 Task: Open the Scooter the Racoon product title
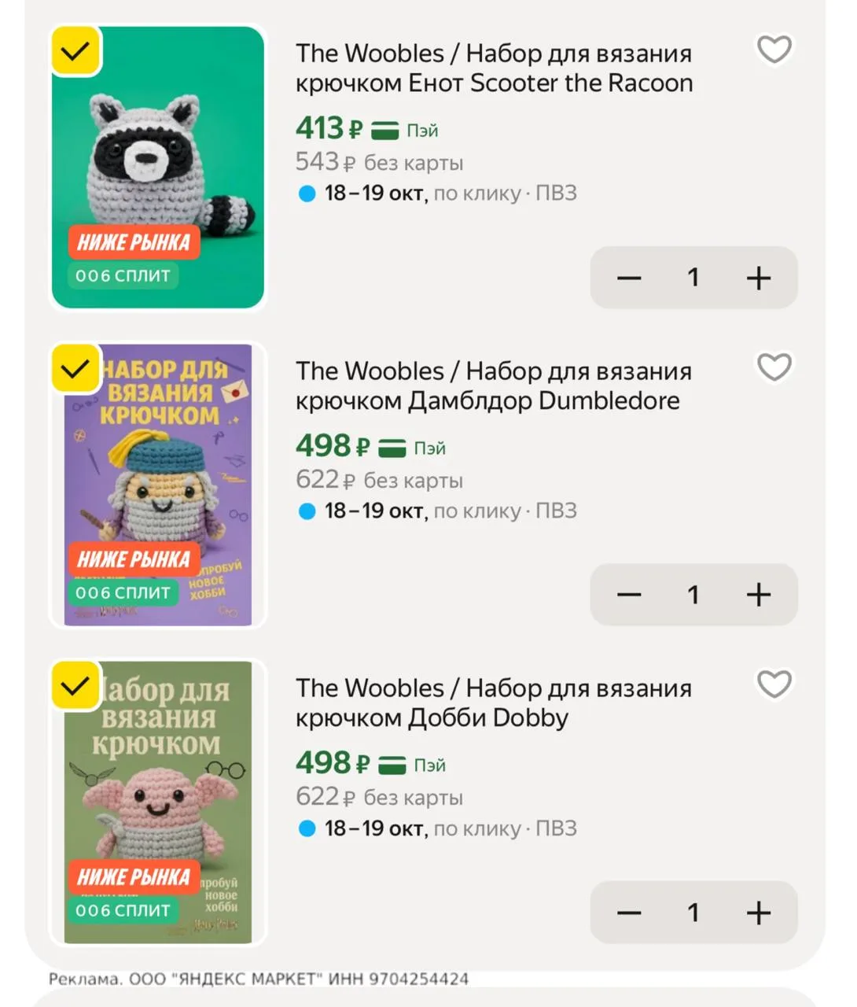(x=494, y=68)
